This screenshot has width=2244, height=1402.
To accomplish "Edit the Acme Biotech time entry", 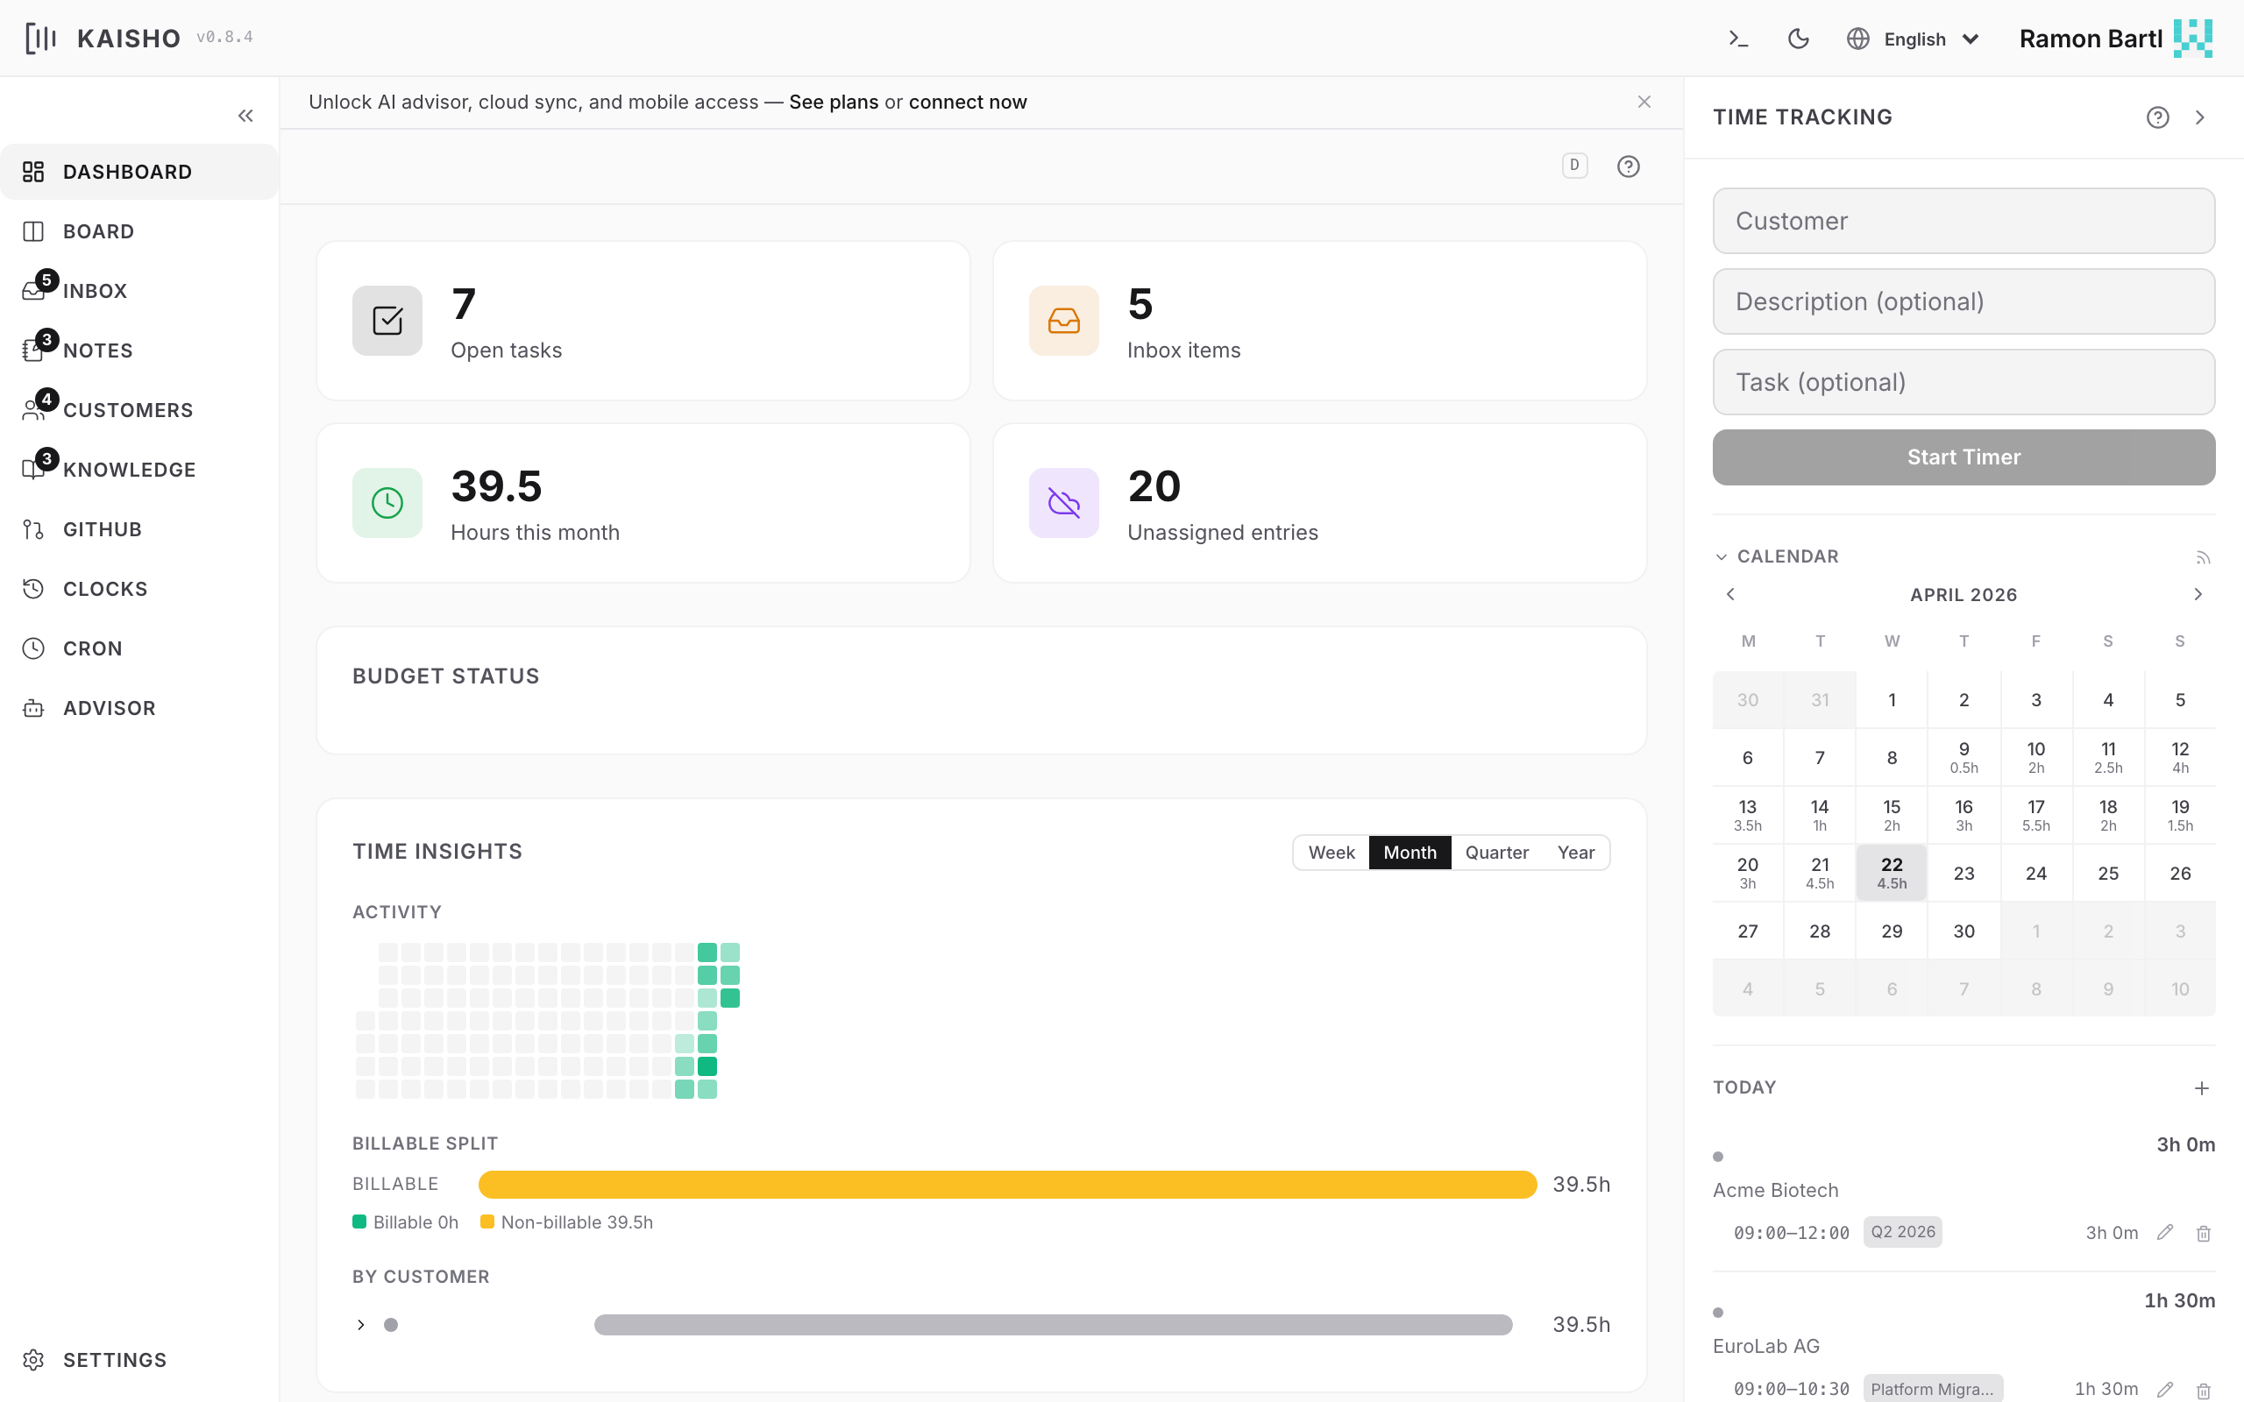I will (2164, 1232).
